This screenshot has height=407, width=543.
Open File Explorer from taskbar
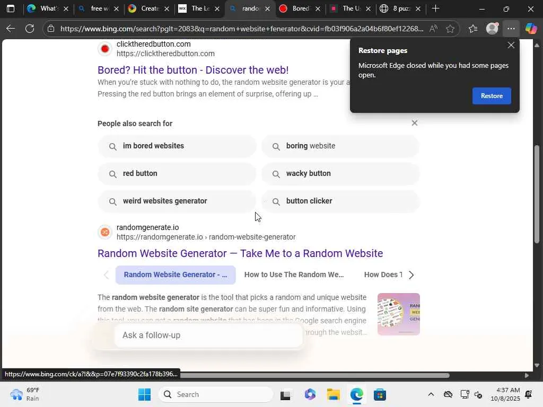333,394
